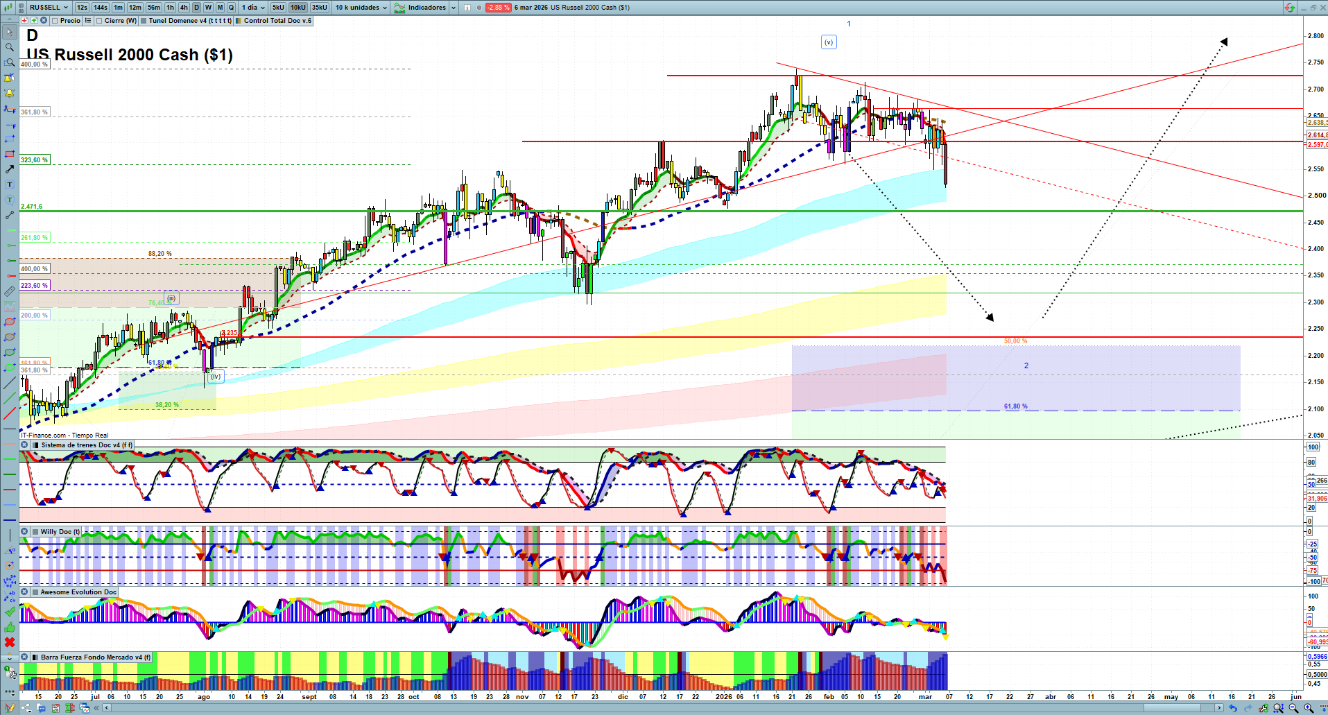Select the rectangle drawing tool with red outline
This screenshot has height=715, width=1328.
10,154
